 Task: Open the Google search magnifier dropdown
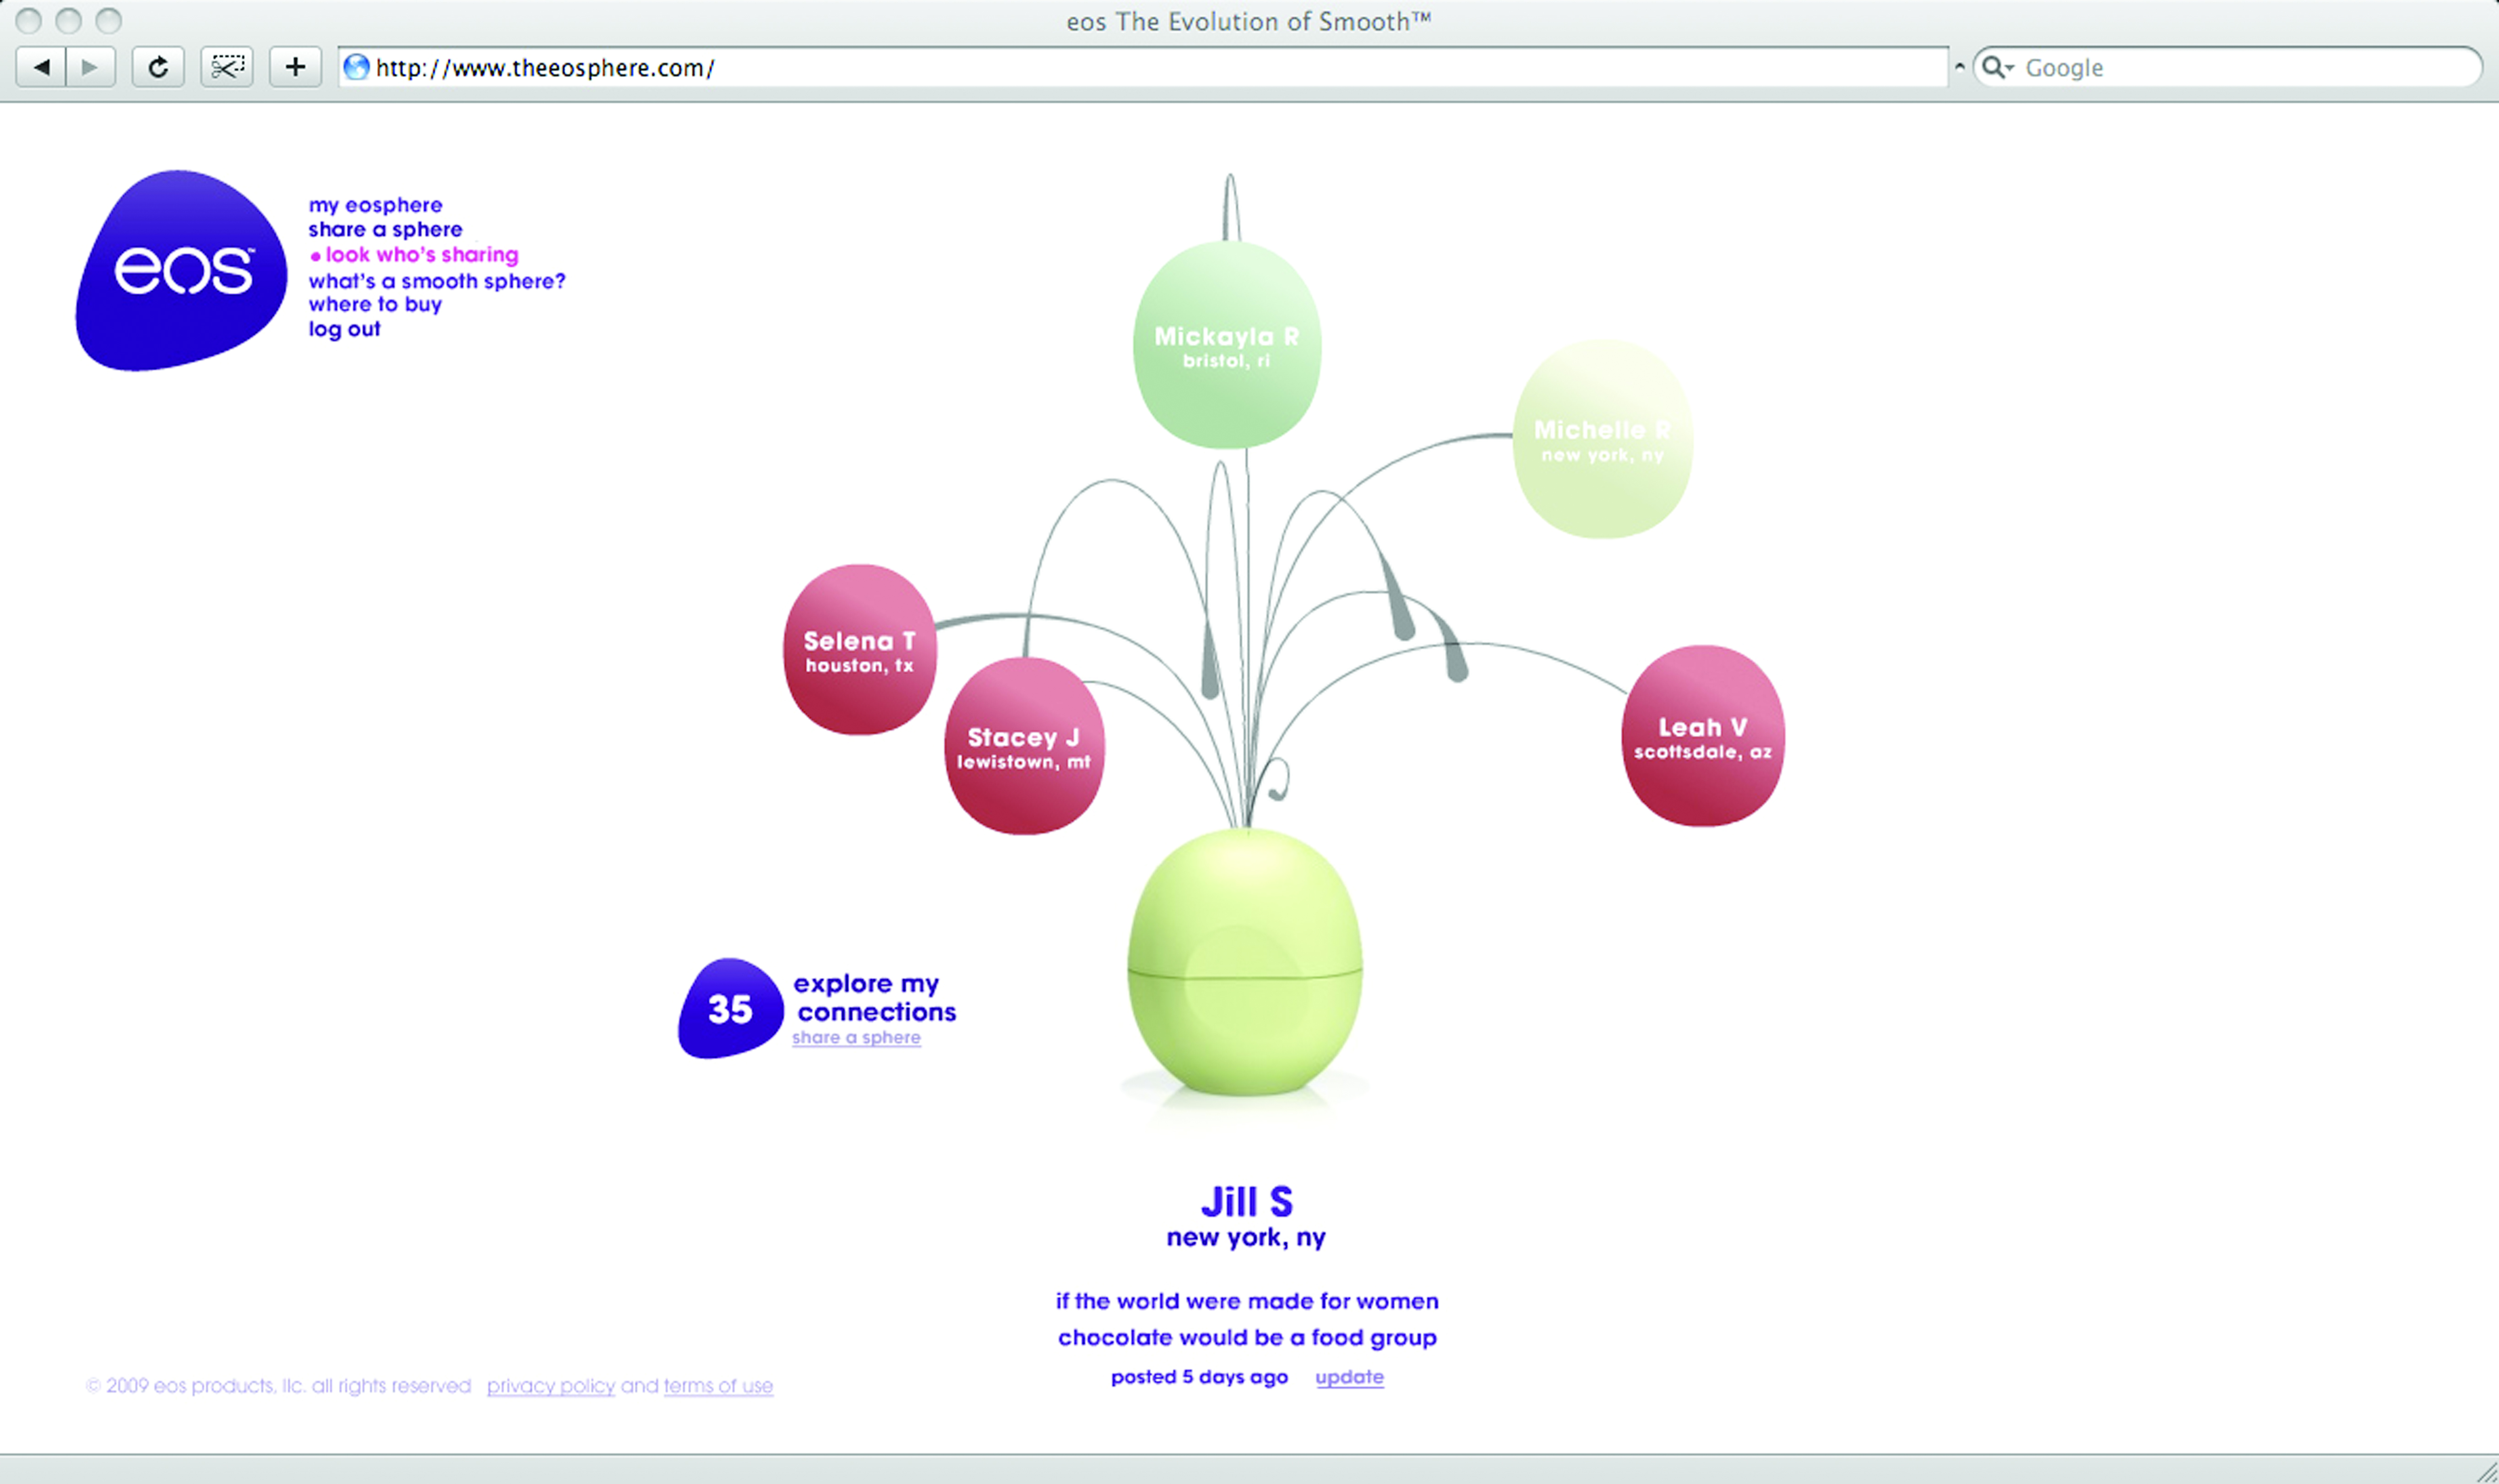pos(1997,67)
